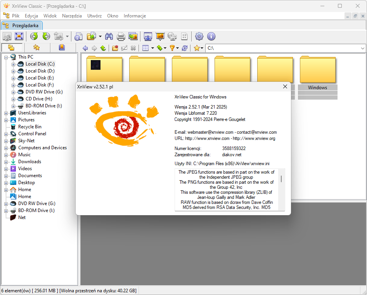Go forward with the gray right arrow
The image size is (367, 295).
[94, 48]
